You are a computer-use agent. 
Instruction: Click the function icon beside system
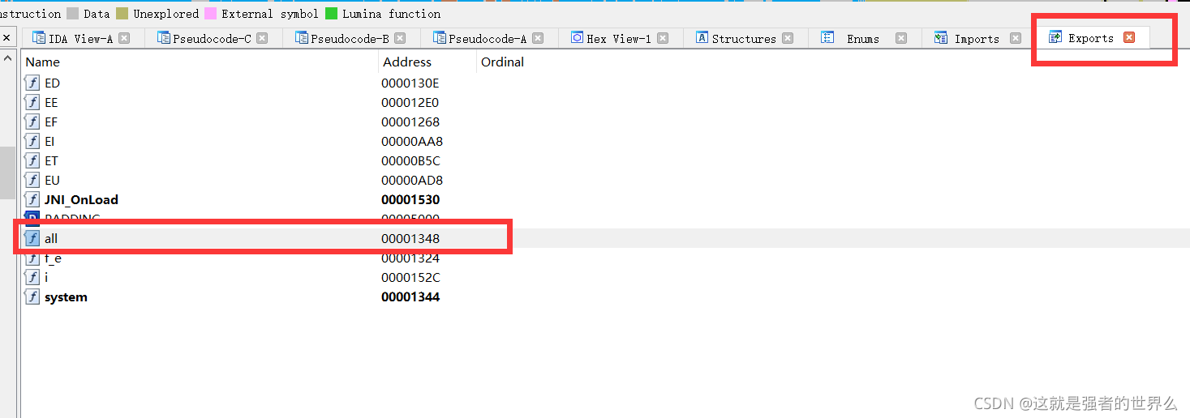(x=32, y=296)
